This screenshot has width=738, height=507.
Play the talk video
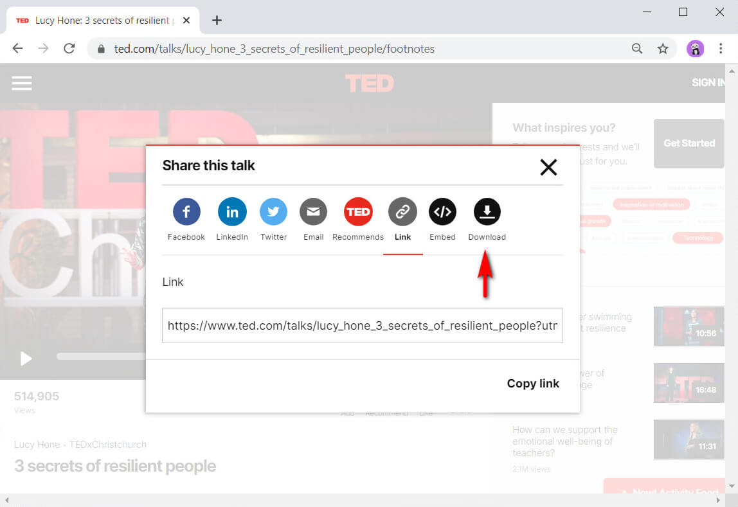pyautogui.click(x=26, y=359)
